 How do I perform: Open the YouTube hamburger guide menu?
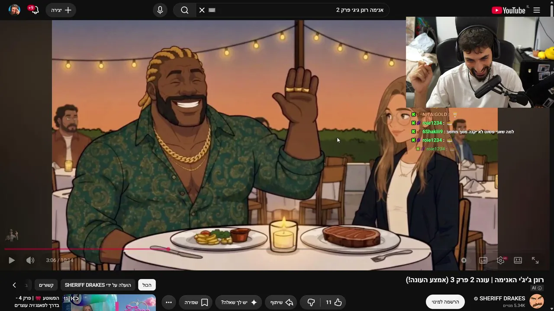(x=537, y=10)
